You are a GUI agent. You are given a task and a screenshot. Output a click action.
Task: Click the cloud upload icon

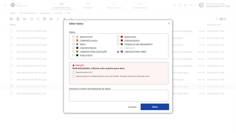[x=25, y=19]
